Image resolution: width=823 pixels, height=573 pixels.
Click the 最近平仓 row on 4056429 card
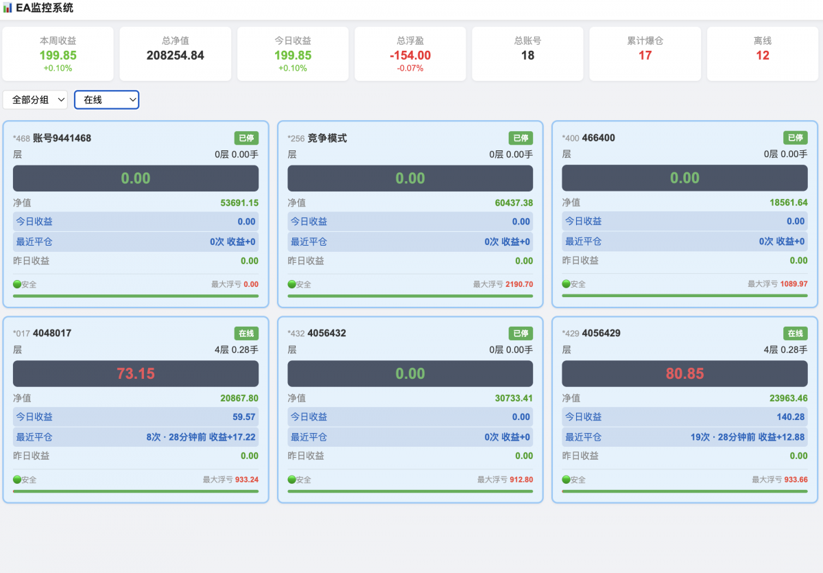[684, 437]
